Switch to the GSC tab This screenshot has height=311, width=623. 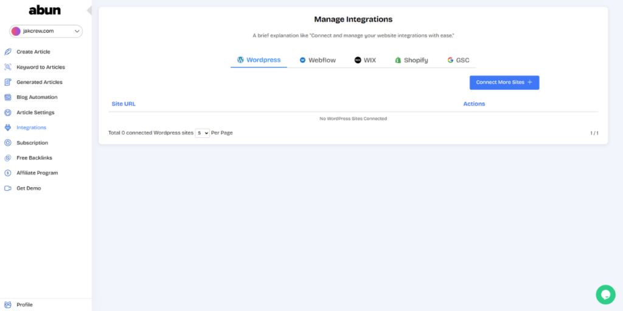[x=458, y=60]
